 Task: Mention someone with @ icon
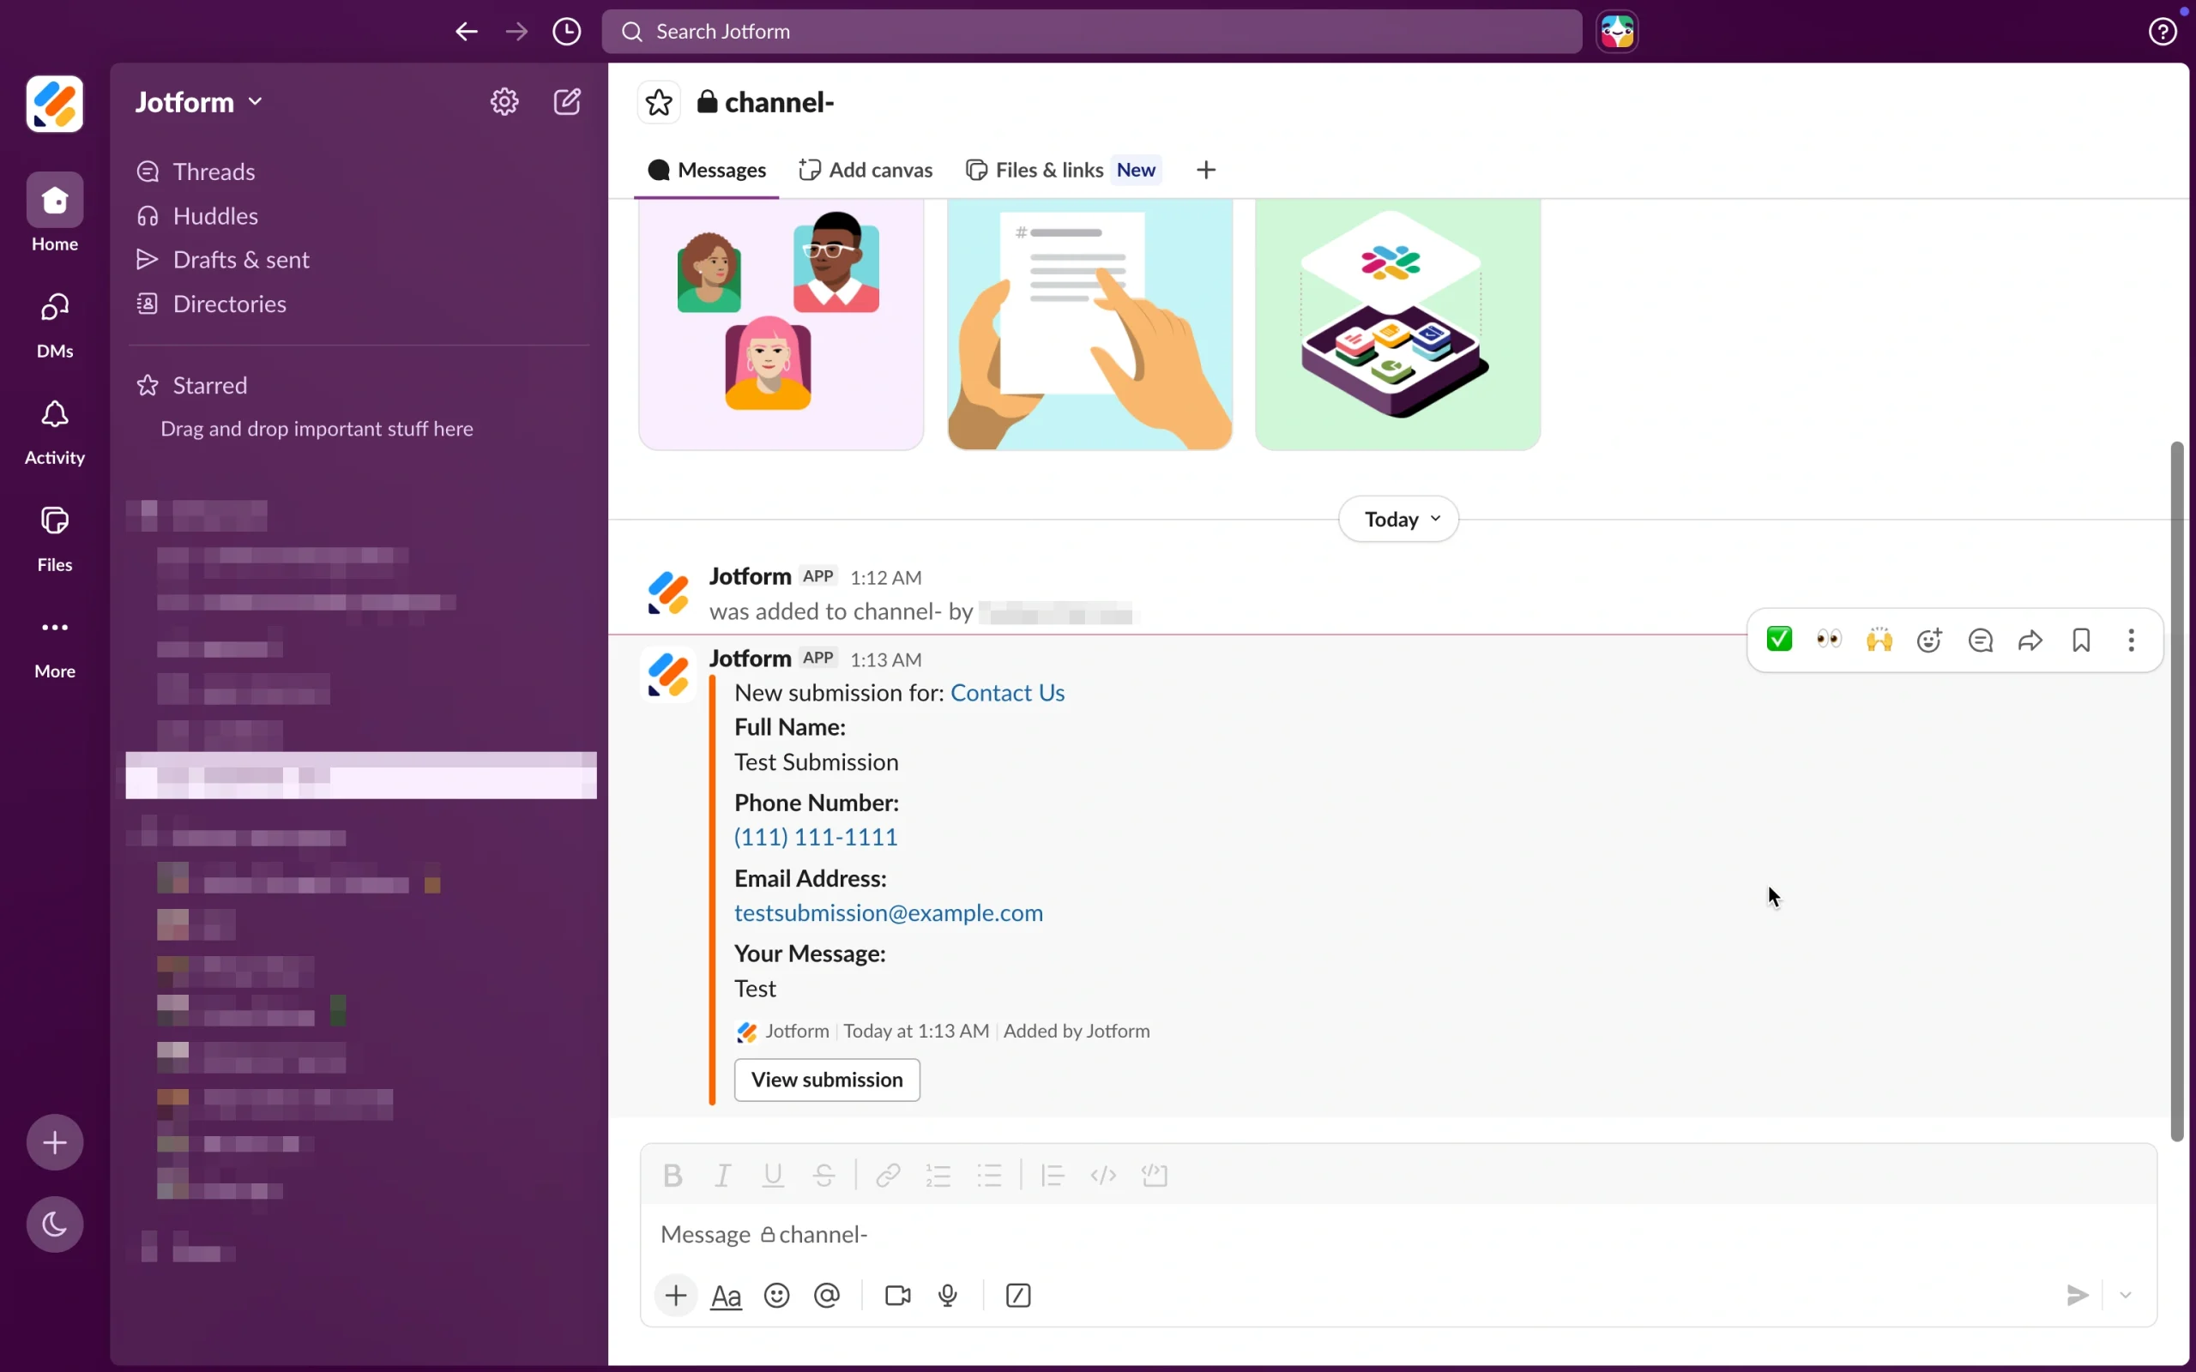coord(827,1295)
